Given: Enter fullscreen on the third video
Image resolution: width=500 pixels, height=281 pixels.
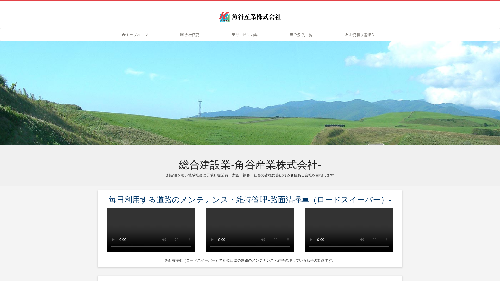Looking at the screenshot, I should (x=374, y=240).
